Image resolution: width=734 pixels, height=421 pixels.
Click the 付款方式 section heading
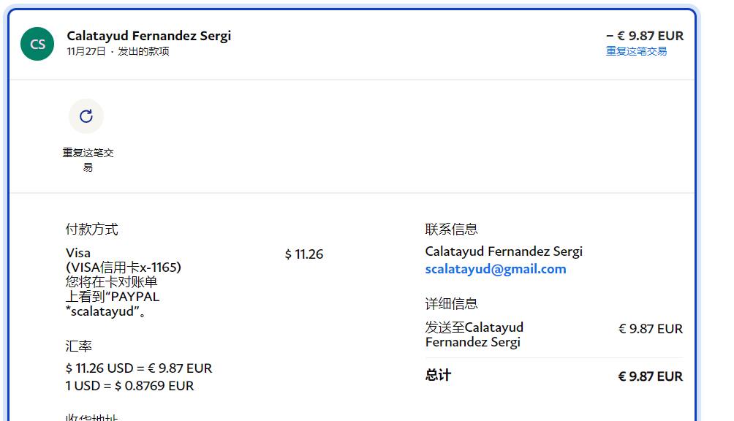(x=91, y=230)
